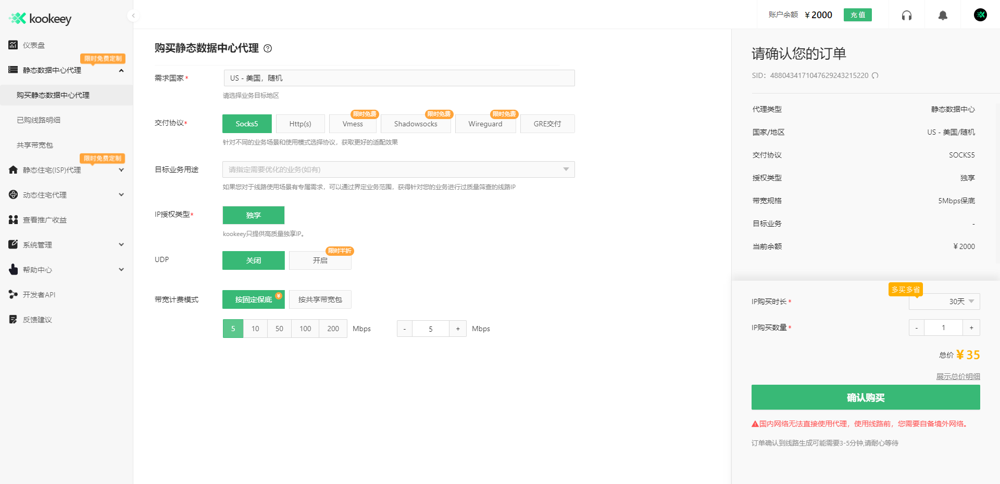Click the 确认购买 purchase button

coord(865,397)
